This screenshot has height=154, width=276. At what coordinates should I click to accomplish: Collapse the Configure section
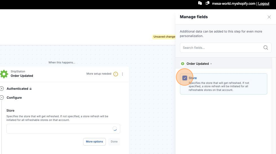(x=2, y=98)
